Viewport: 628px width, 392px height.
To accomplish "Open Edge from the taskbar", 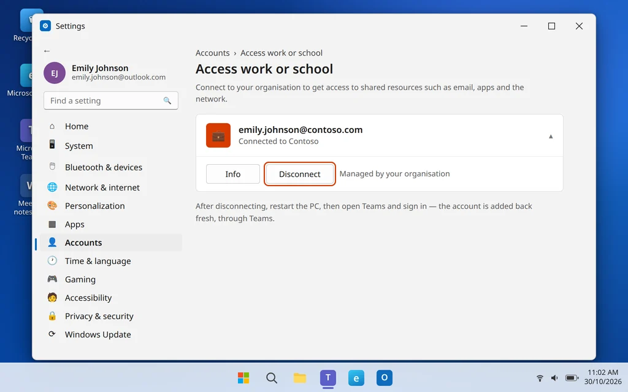I will click(x=356, y=377).
